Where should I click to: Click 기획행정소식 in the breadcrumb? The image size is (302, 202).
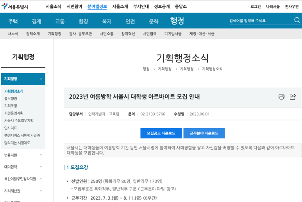(x=212, y=69)
